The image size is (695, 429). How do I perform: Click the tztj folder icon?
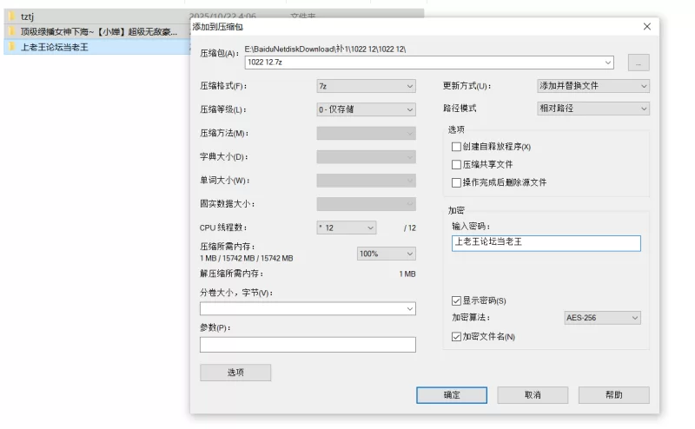[x=11, y=16]
